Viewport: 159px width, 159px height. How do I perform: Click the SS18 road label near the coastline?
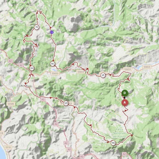(x=8, y=147)
